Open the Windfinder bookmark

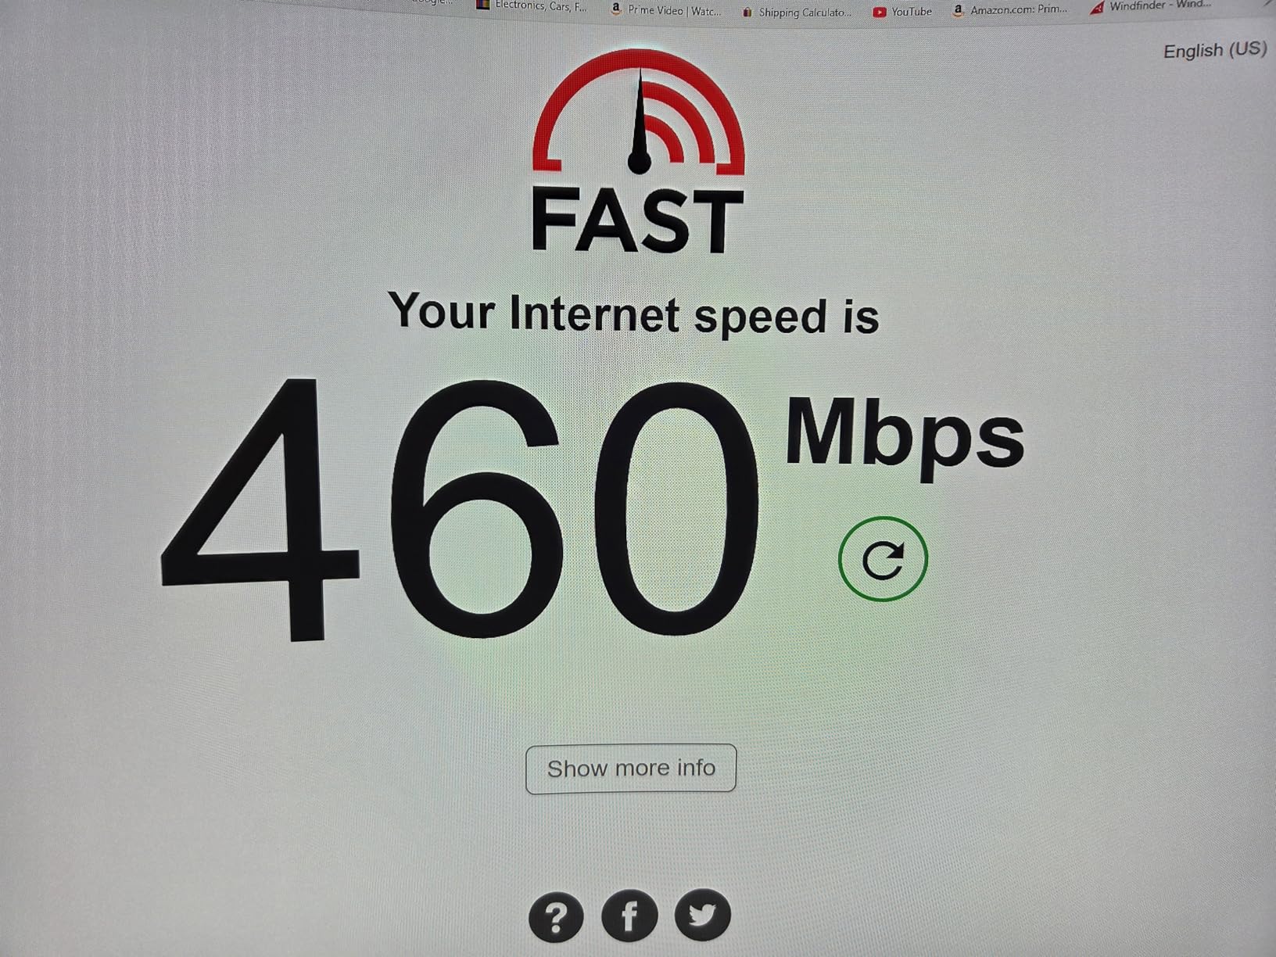click(1150, 6)
